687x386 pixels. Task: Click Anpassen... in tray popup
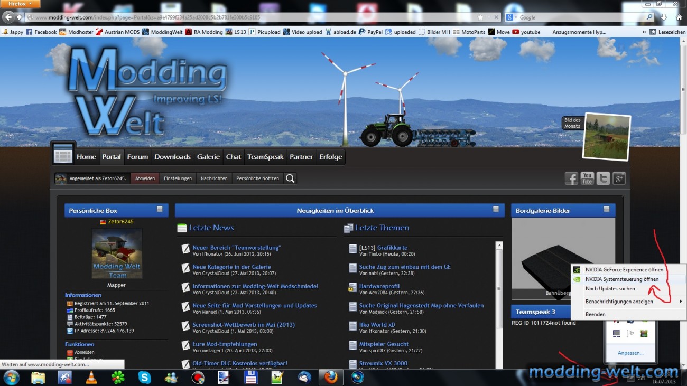click(630, 353)
